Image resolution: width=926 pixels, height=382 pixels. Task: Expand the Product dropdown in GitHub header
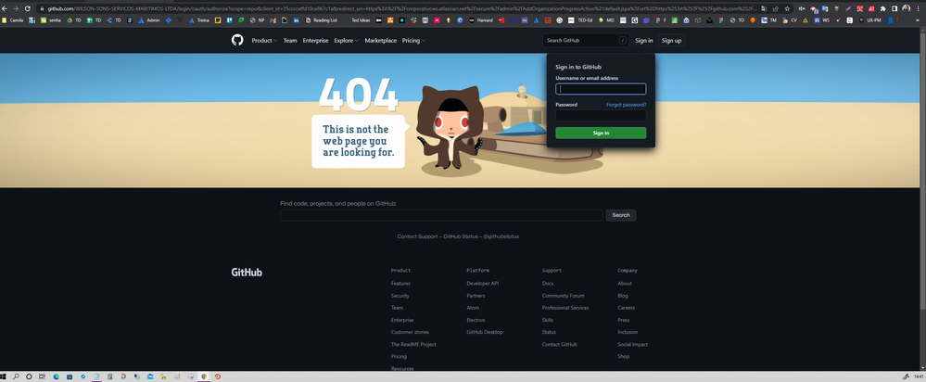[264, 41]
